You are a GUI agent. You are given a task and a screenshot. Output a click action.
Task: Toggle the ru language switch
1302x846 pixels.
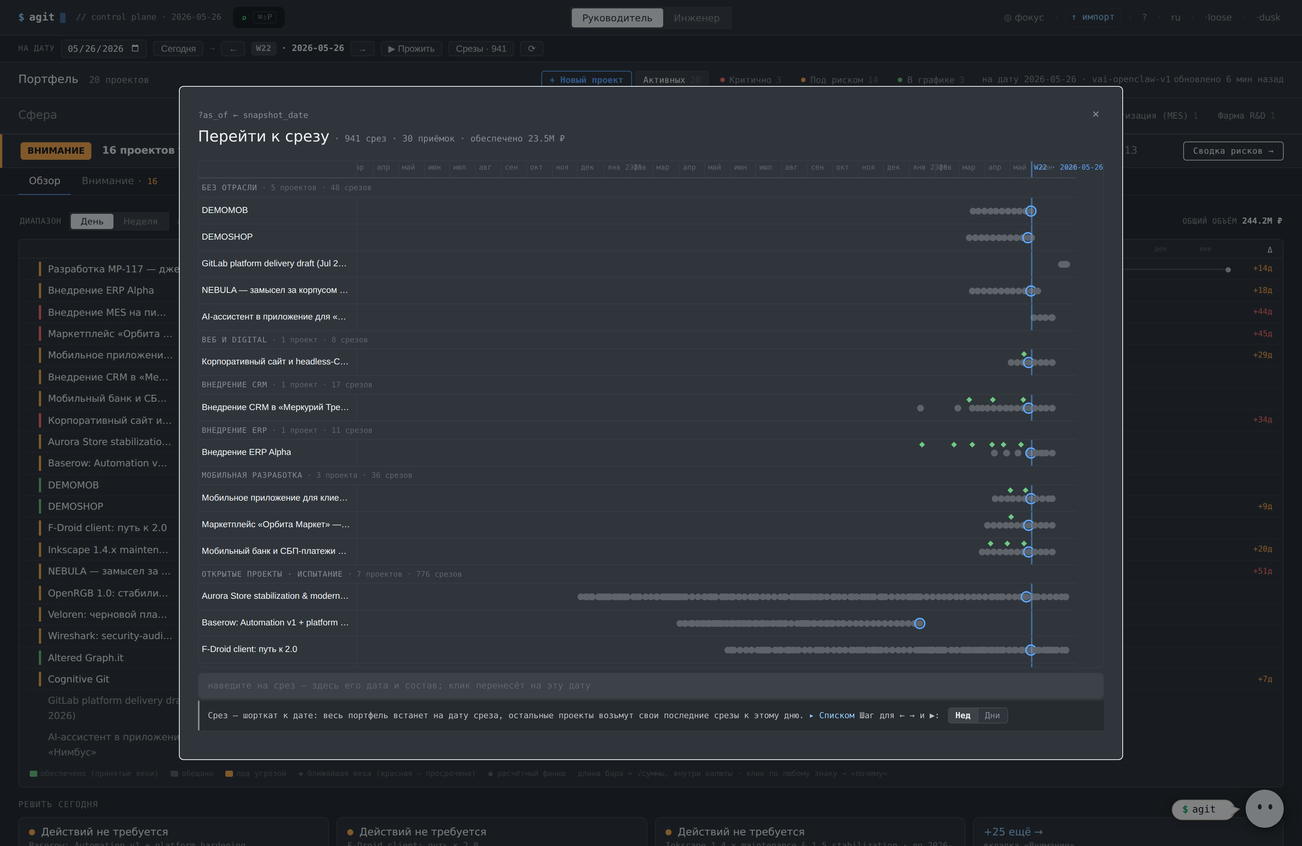coord(1176,17)
